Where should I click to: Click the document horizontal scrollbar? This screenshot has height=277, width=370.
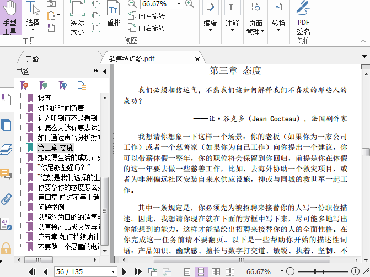click(x=241, y=260)
